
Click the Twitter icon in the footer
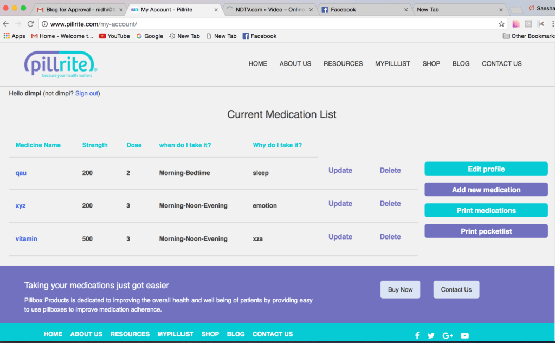click(431, 335)
